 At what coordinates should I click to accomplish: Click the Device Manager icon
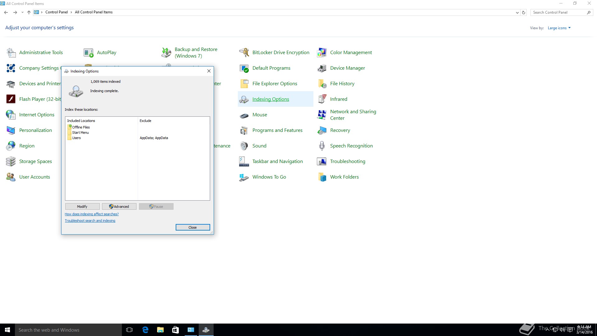click(x=322, y=68)
